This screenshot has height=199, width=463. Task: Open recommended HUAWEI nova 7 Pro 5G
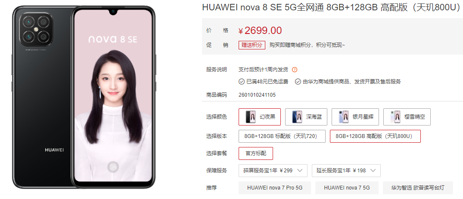pos(275,187)
